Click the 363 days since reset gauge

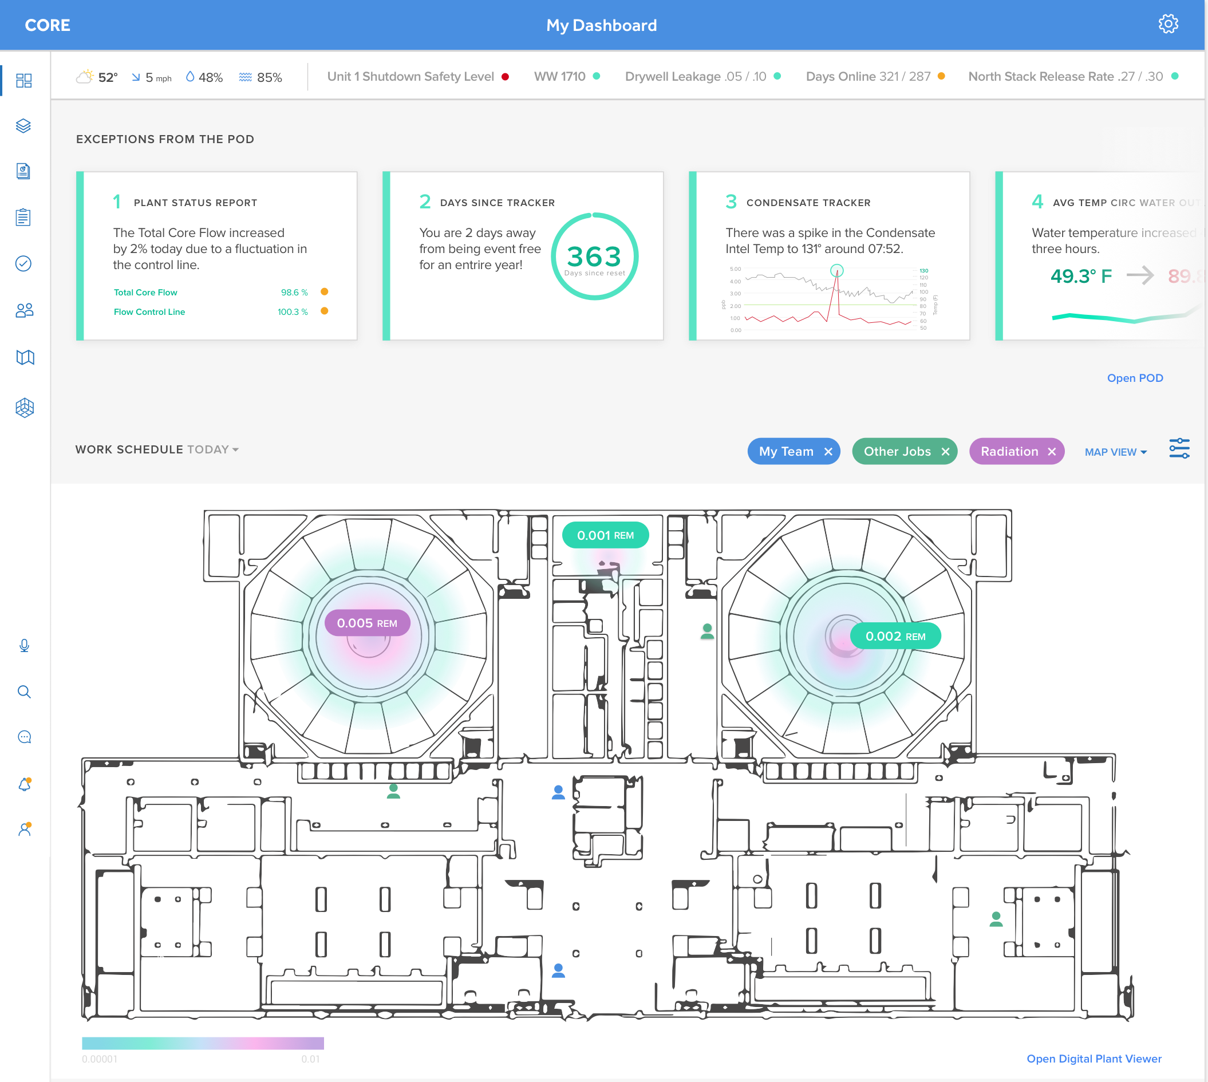click(594, 256)
